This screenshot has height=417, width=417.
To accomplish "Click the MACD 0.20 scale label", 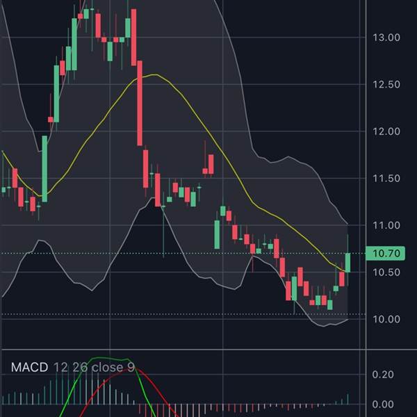I will click(x=383, y=375).
